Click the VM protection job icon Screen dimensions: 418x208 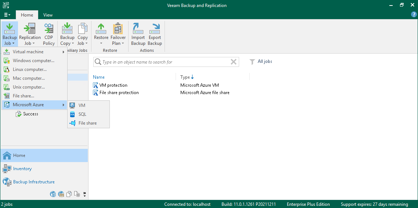[96, 85]
